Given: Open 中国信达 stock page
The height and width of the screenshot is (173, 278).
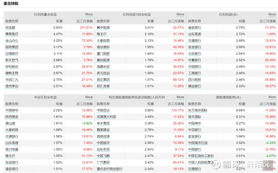Looking at the screenshot, I should point(103,110).
